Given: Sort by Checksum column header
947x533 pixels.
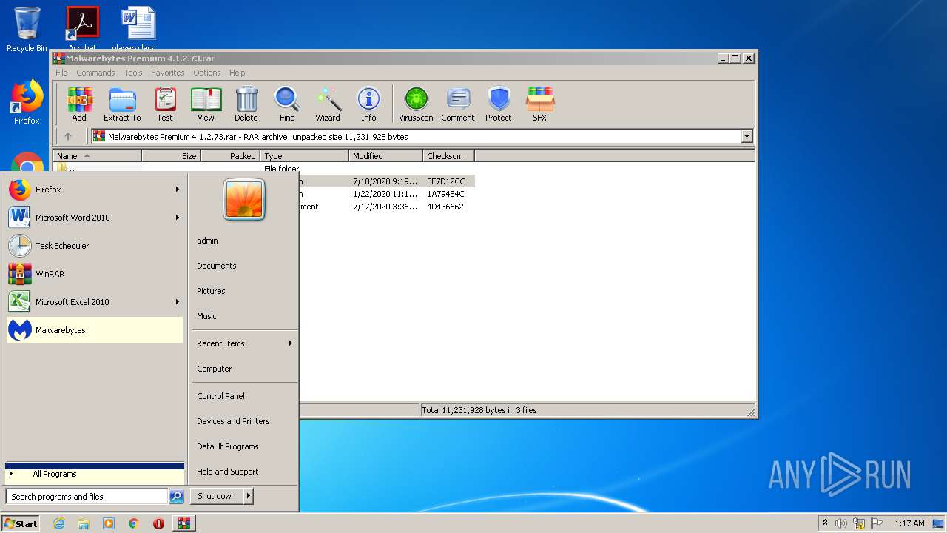Looking at the screenshot, I should (x=449, y=156).
